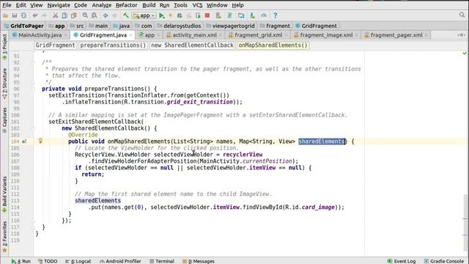Select prepareTransitions() editor breadcrumb

(113, 45)
